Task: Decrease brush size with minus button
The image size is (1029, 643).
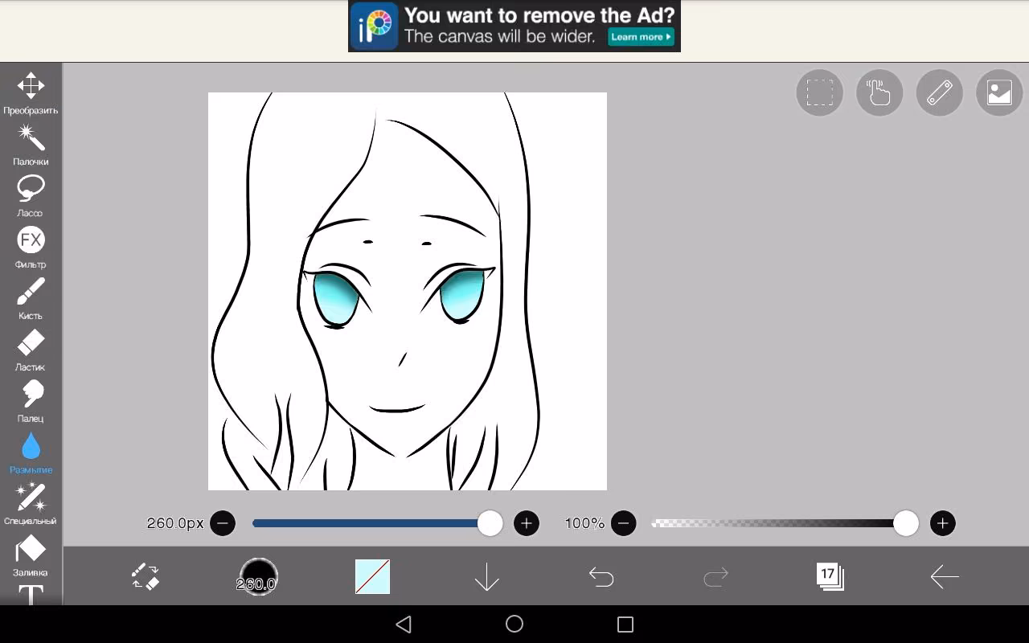Action: click(x=223, y=523)
